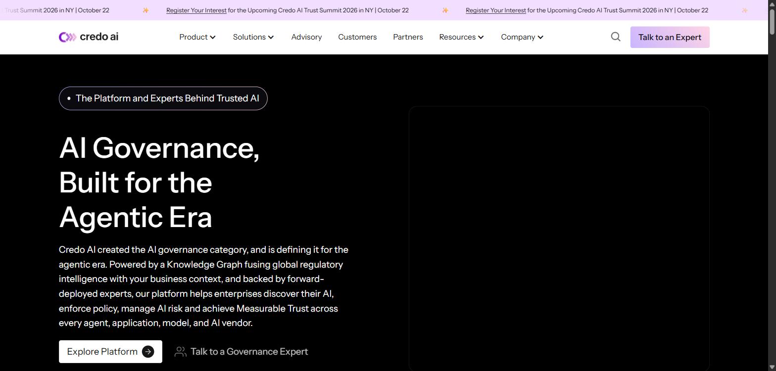The width and height of the screenshot is (776, 371).
Task: Go to the Customers page
Action: (x=357, y=37)
